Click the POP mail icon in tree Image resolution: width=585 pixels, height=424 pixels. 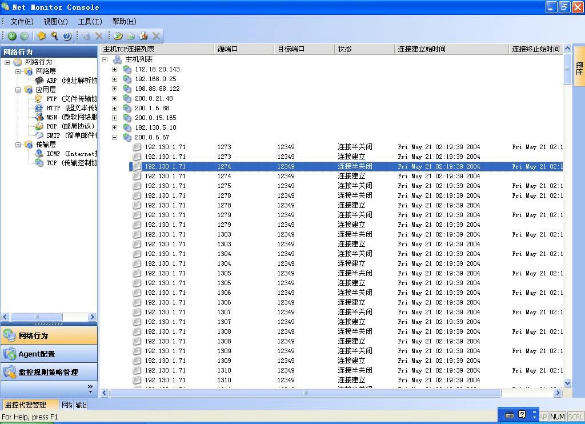pyautogui.click(x=39, y=126)
